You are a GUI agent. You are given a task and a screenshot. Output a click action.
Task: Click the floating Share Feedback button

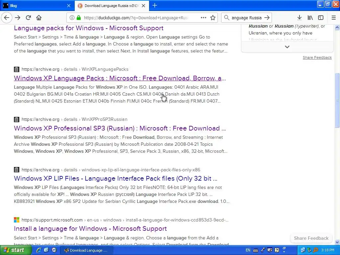coord(311,238)
